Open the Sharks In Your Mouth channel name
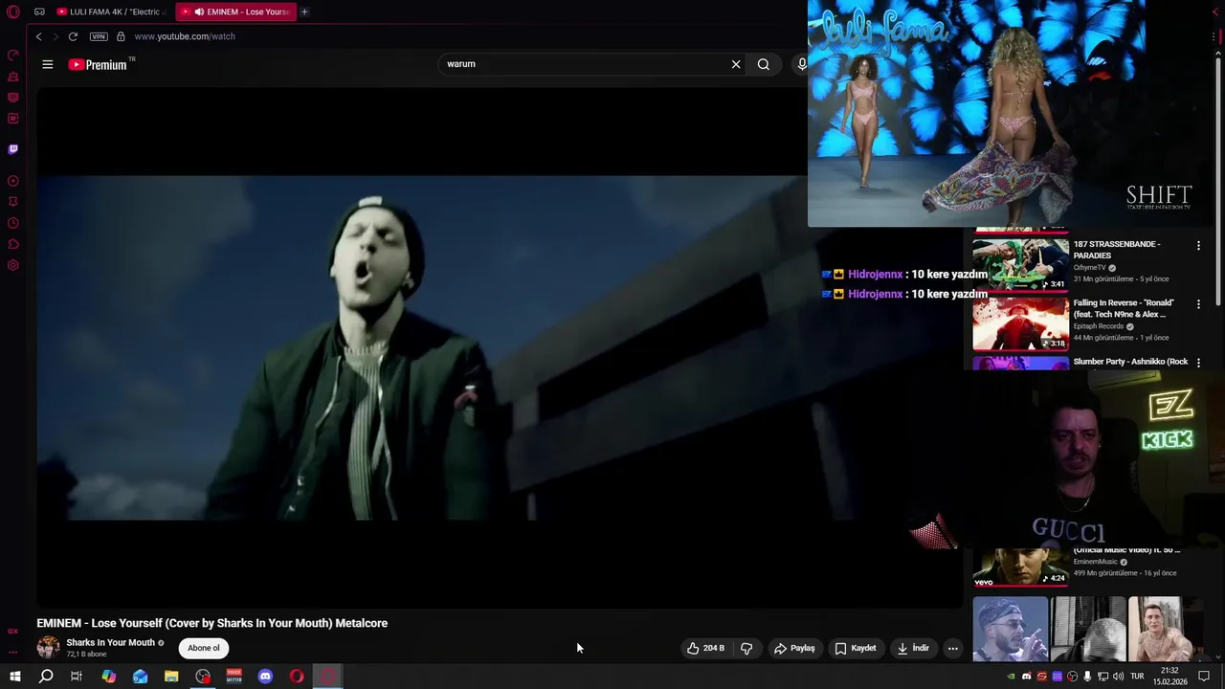1225x689 pixels. [110, 643]
